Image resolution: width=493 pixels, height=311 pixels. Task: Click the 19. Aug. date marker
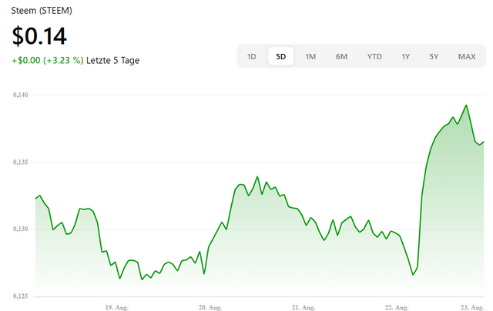pyautogui.click(x=116, y=308)
